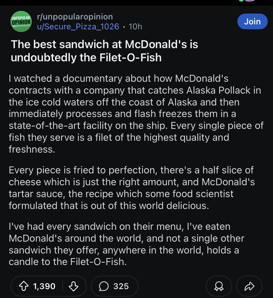Tap the 10h post timestamp

coord(135,26)
